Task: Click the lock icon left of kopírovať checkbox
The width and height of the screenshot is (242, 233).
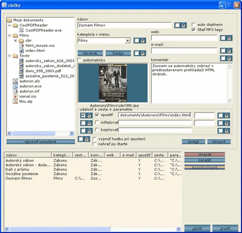Action: click(x=89, y=131)
